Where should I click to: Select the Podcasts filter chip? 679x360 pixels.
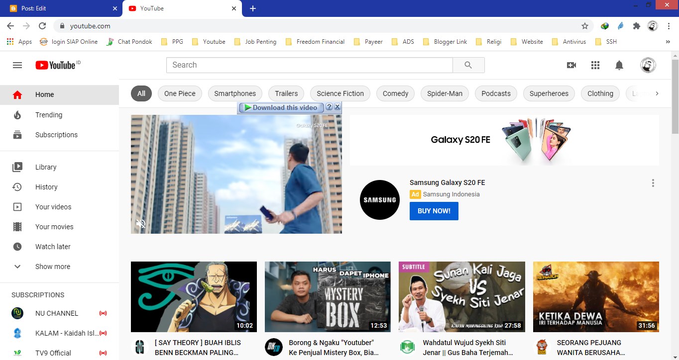(496, 93)
